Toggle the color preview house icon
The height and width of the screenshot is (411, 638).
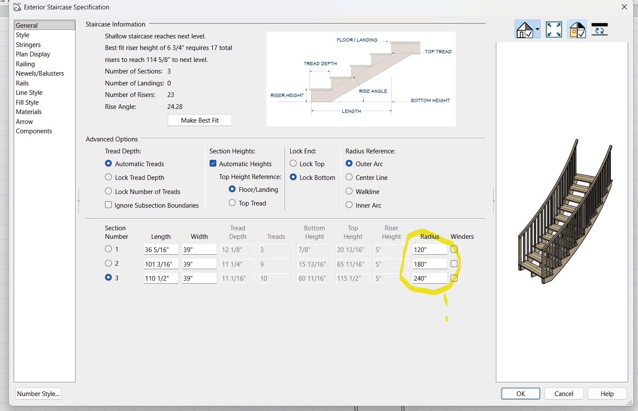(577, 30)
